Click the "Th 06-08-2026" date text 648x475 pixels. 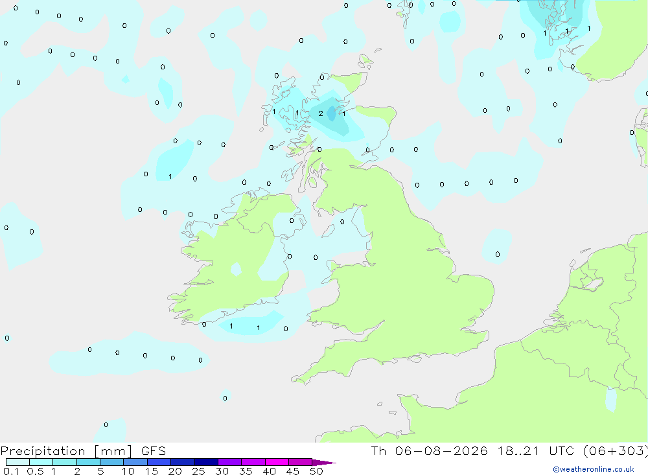click(429, 450)
